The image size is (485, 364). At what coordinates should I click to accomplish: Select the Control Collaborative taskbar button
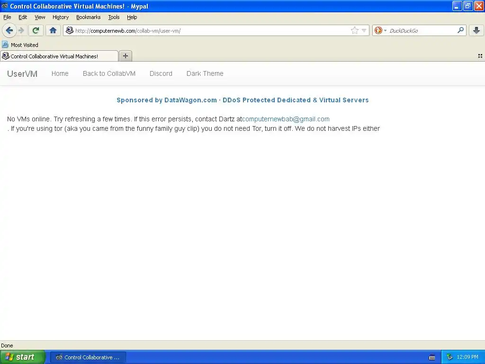click(x=88, y=357)
